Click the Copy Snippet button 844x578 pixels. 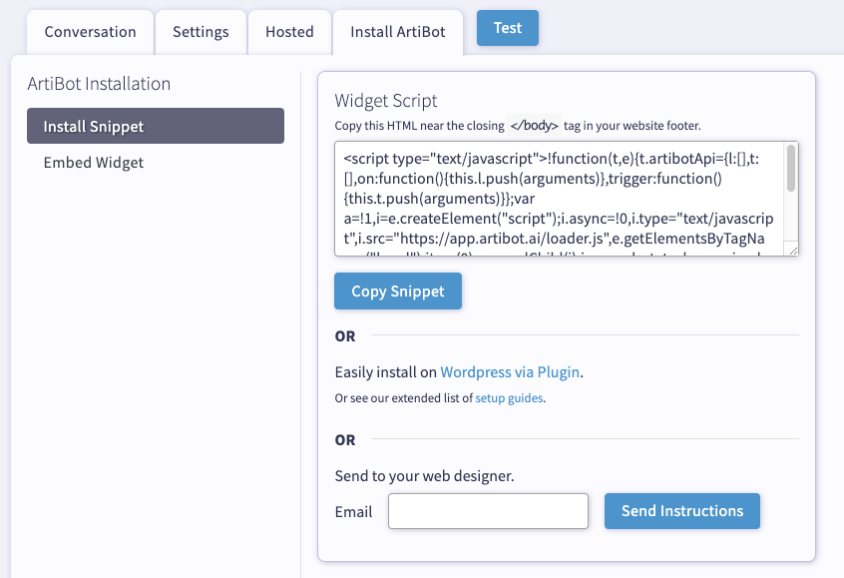[398, 290]
